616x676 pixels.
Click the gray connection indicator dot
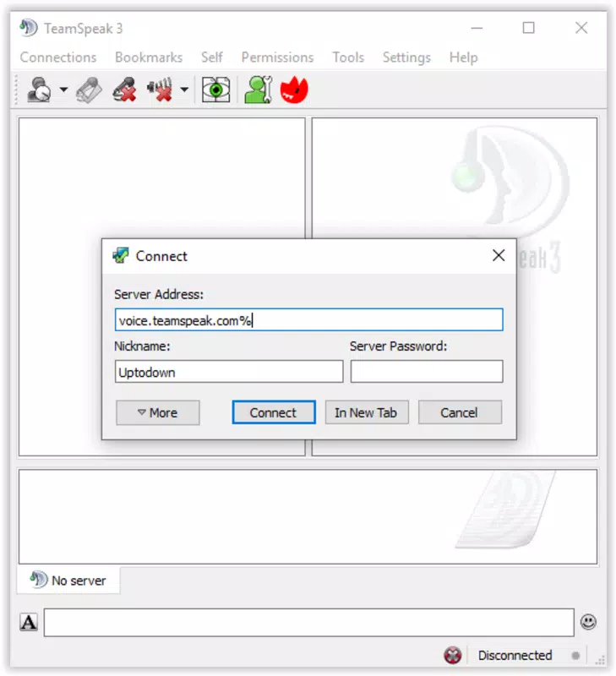[x=575, y=656]
